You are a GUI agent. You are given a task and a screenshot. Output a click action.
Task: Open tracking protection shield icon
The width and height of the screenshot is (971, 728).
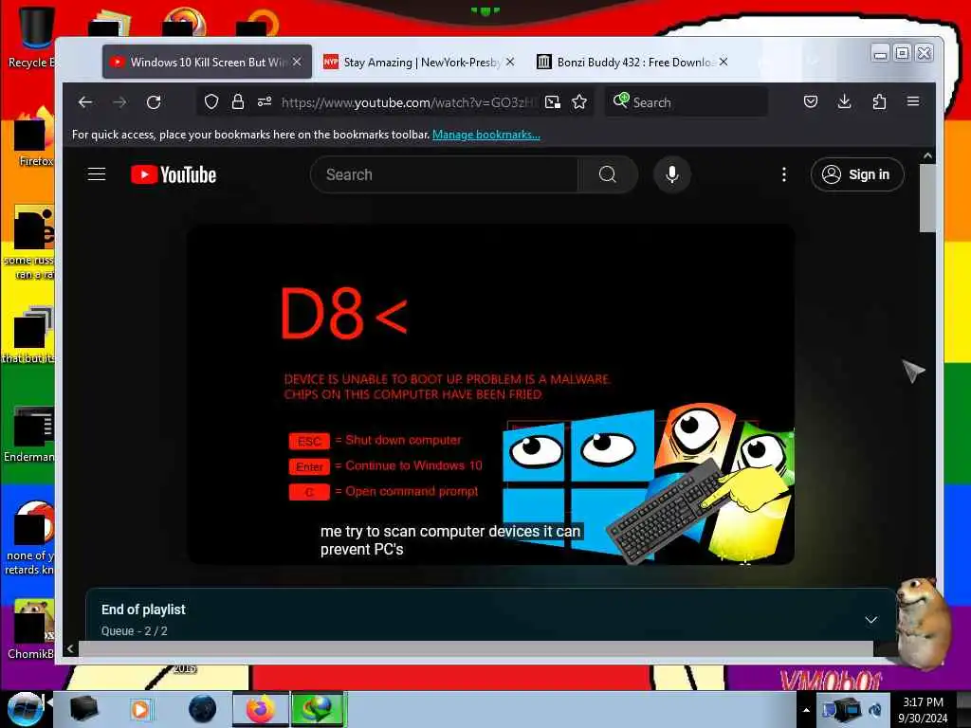pyautogui.click(x=211, y=101)
